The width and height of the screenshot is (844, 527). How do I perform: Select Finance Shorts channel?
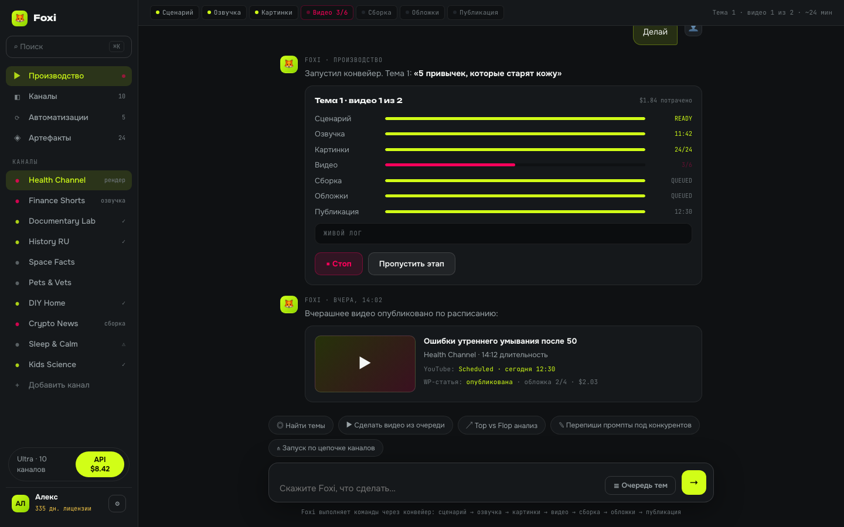pos(69,201)
